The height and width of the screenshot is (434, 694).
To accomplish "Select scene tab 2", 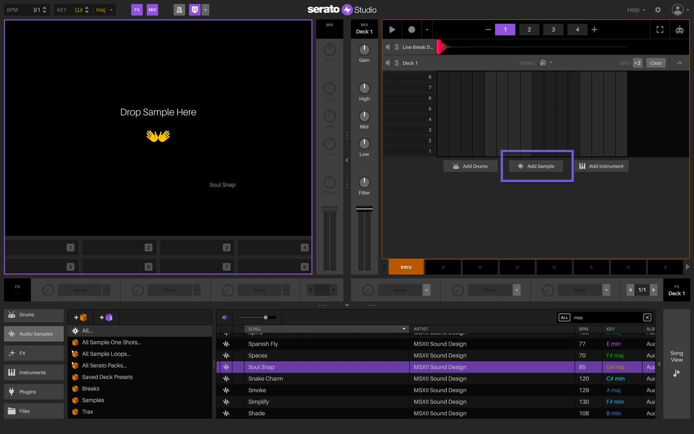I will tap(529, 30).
